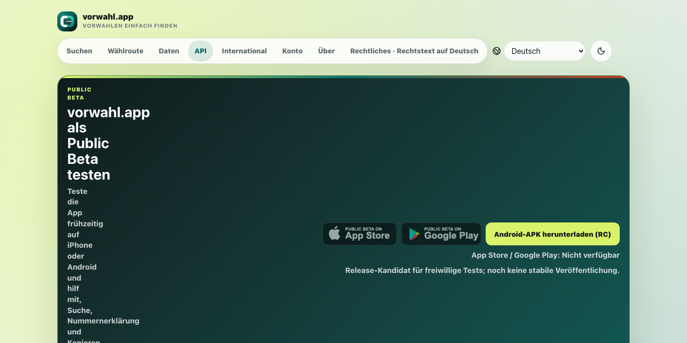The height and width of the screenshot is (343, 687).
Task: Click the globe language icon
Action: (x=497, y=51)
